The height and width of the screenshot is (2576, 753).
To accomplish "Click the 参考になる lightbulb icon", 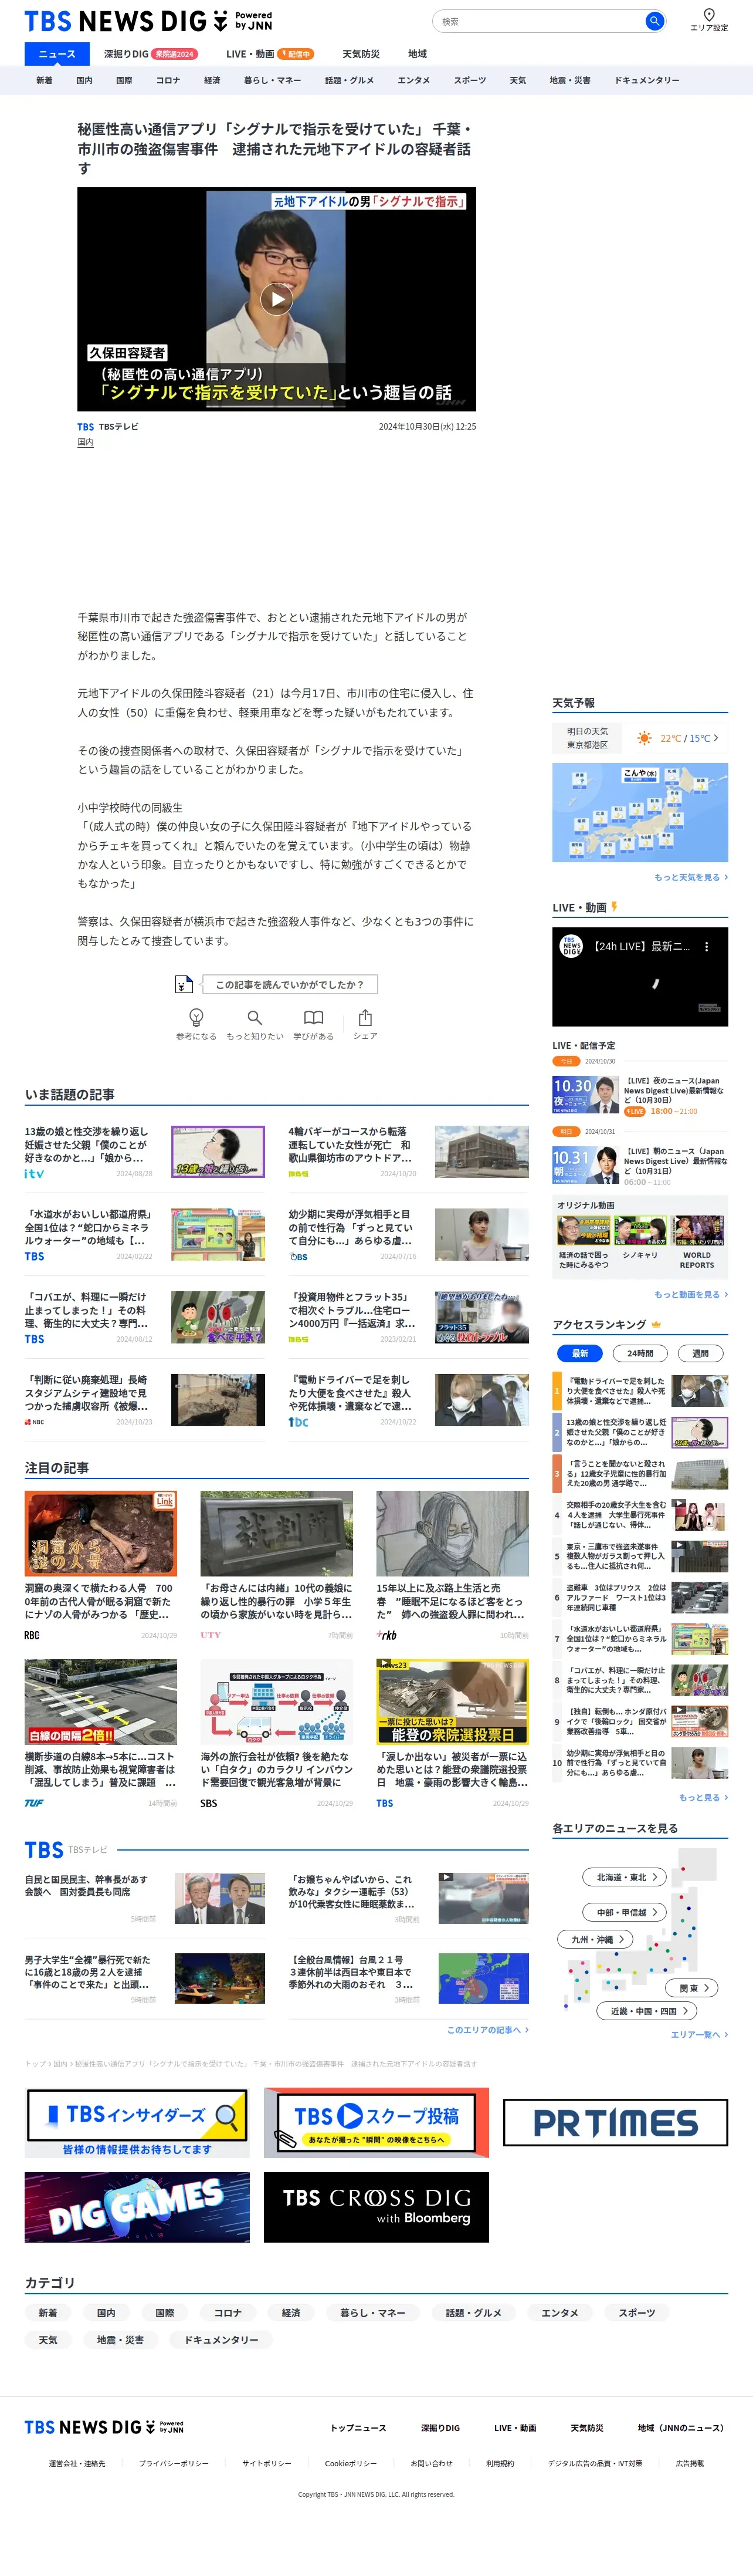I will [x=196, y=1017].
